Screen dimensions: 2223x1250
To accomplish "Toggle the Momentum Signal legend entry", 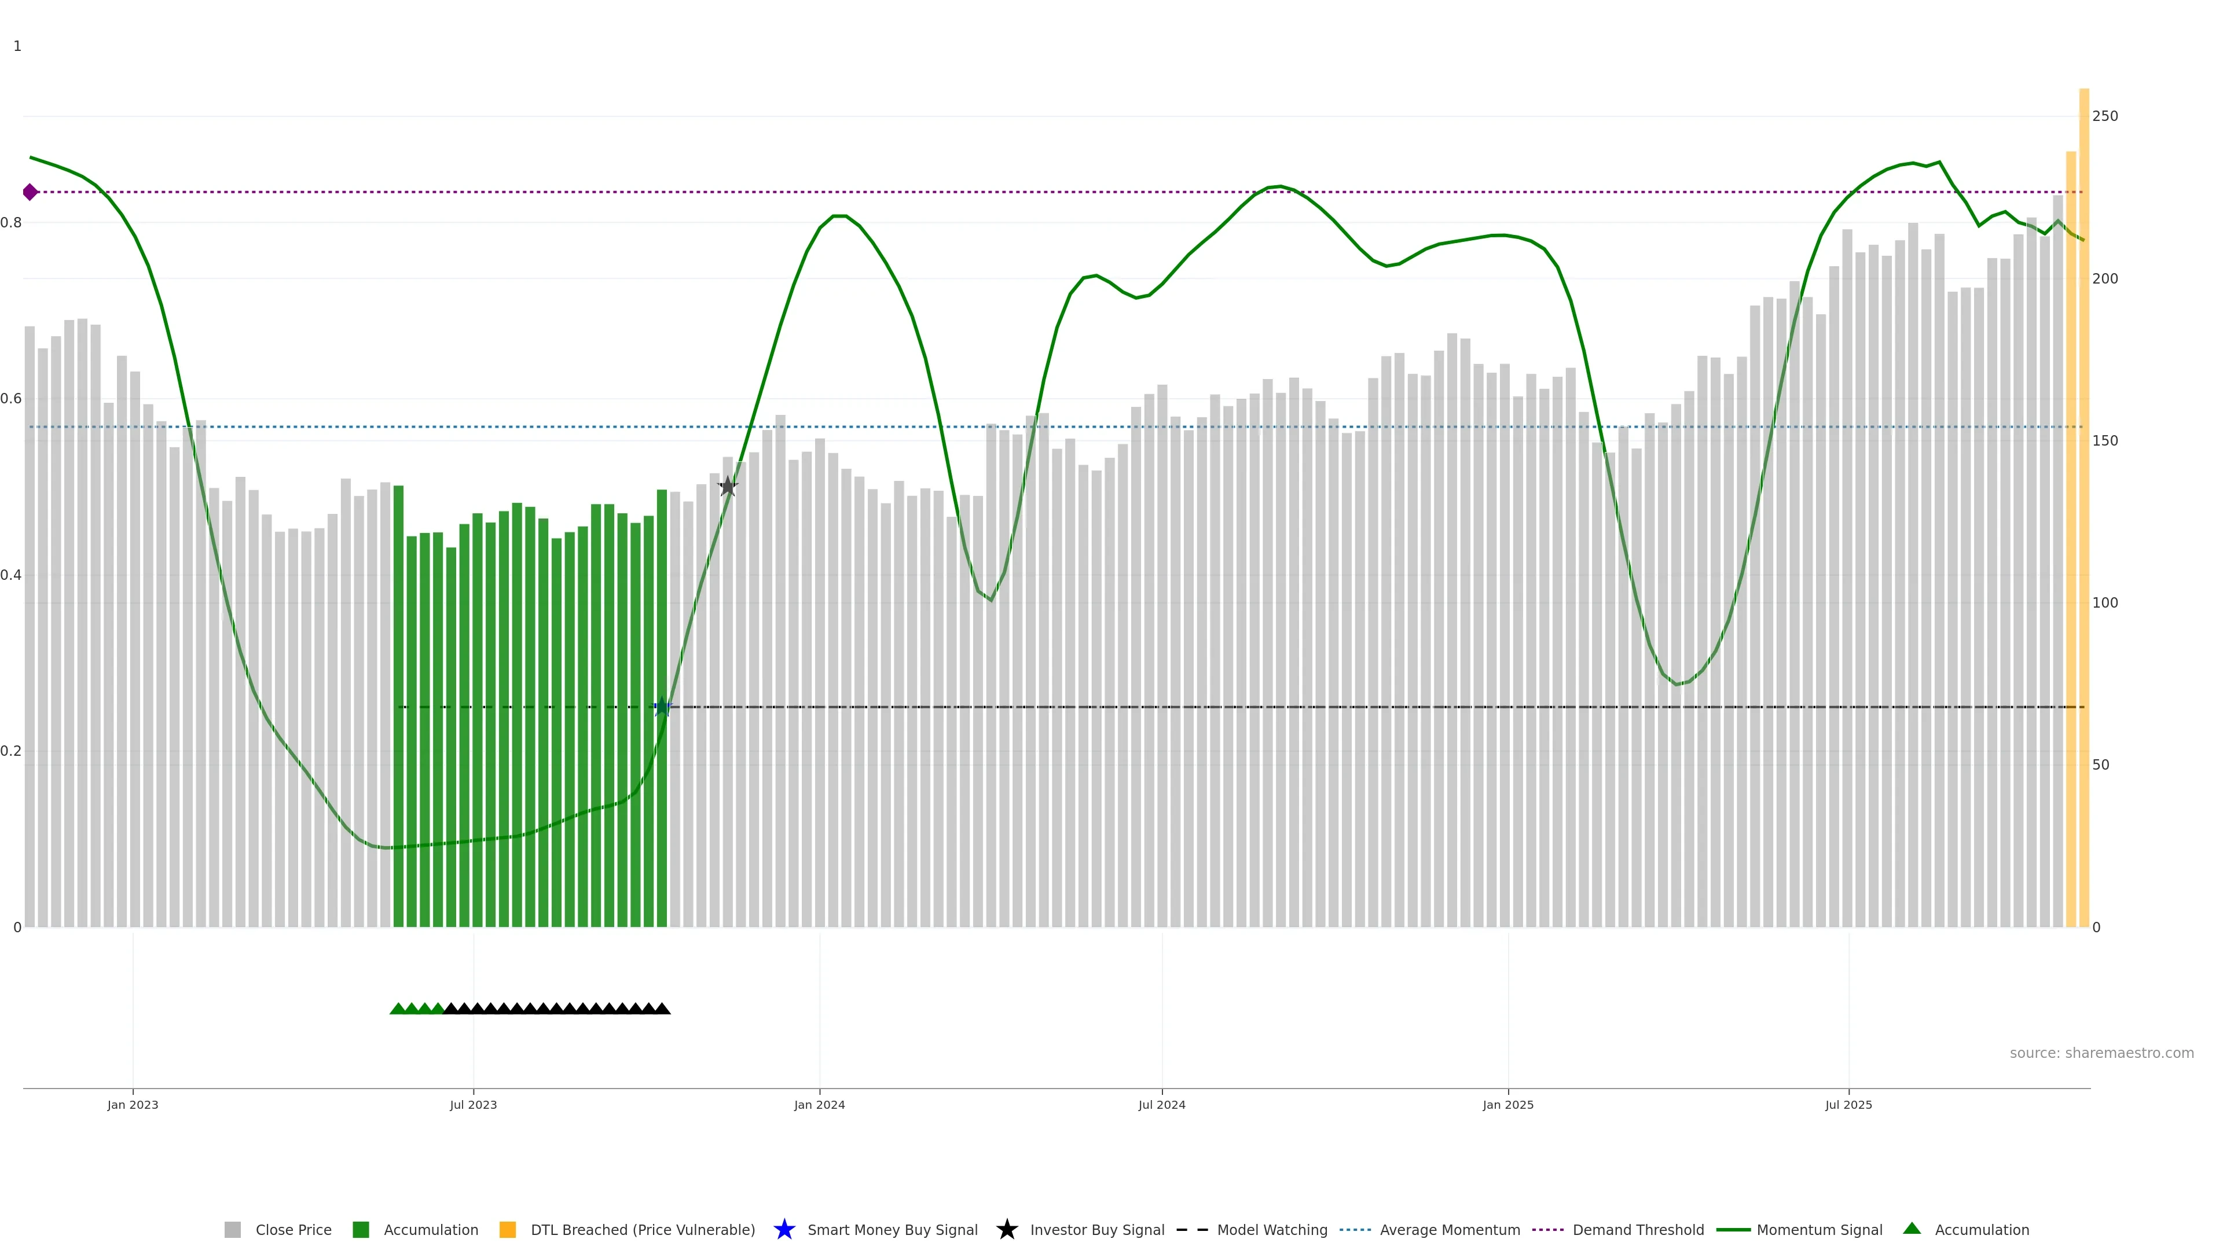I will [x=1819, y=1229].
